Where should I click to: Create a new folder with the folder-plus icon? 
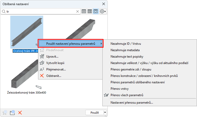[x=12, y=112]
